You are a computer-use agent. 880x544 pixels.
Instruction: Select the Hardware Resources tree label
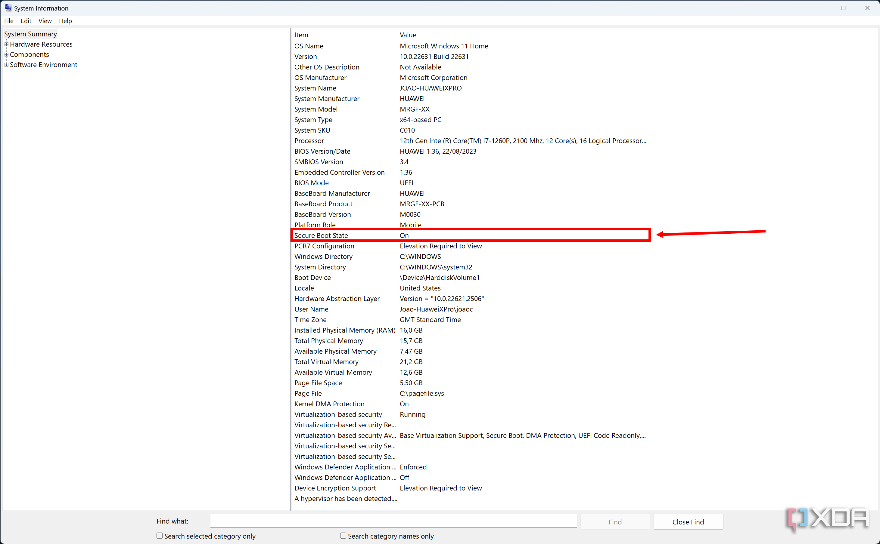[41, 44]
